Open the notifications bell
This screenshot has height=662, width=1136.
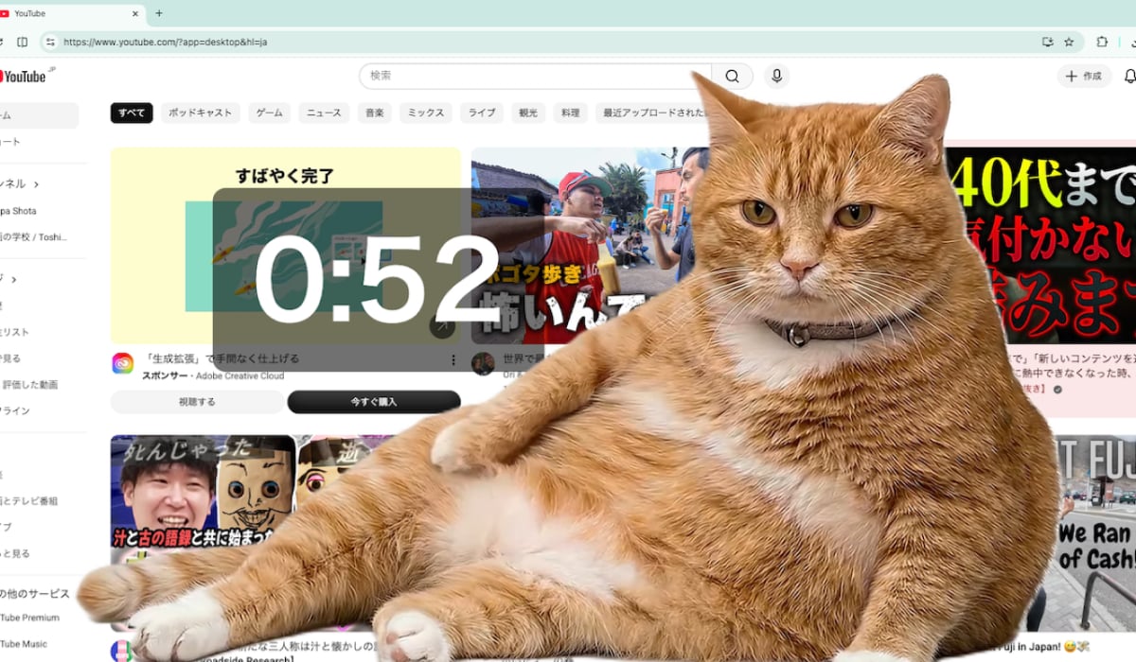[x=1128, y=77]
